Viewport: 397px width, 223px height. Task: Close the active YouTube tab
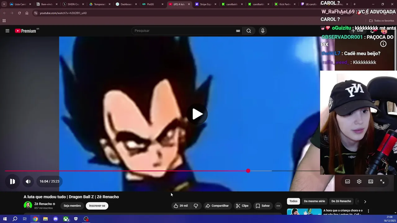tap(189, 4)
